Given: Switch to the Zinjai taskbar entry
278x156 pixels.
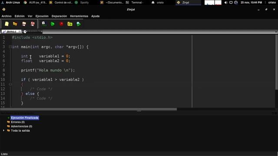Looking at the screenshot, I should point(188,3).
